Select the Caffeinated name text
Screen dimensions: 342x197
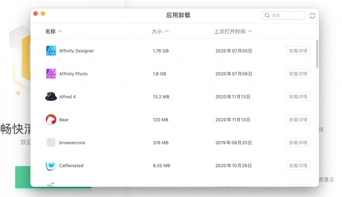tap(71, 166)
